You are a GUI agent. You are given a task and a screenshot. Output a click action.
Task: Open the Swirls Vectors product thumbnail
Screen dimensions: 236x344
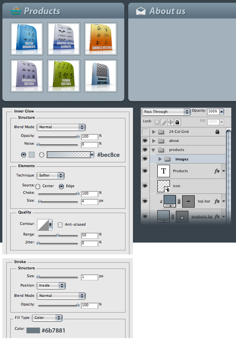click(101, 39)
